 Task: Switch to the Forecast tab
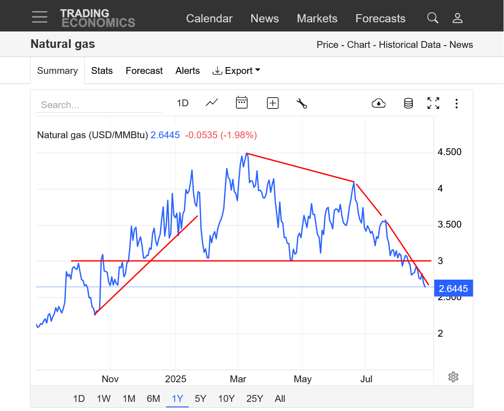[144, 71]
